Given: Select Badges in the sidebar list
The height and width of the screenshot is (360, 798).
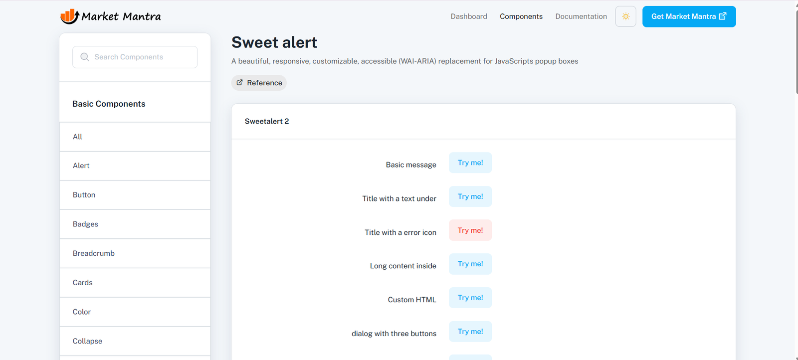Looking at the screenshot, I should click(135, 224).
